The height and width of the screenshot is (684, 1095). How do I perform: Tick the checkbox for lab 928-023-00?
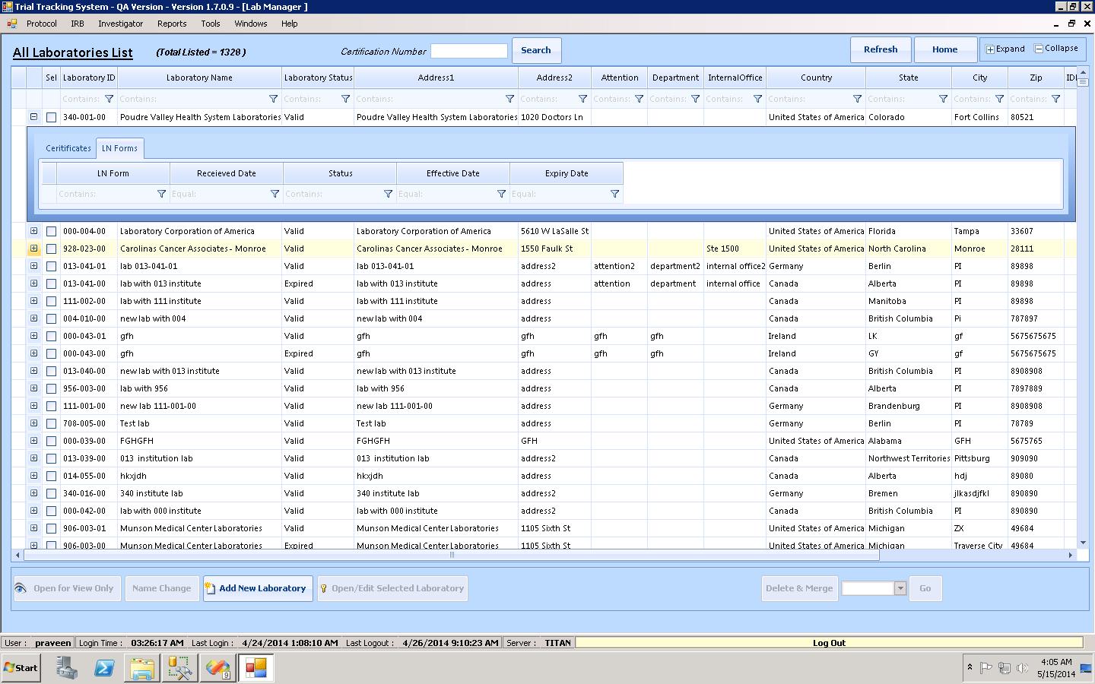[51, 249]
